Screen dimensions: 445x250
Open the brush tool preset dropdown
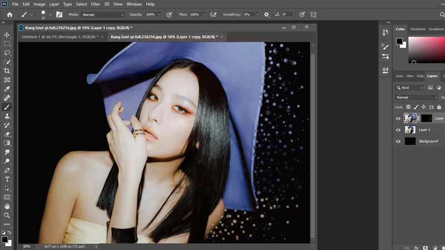pos(32,15)
